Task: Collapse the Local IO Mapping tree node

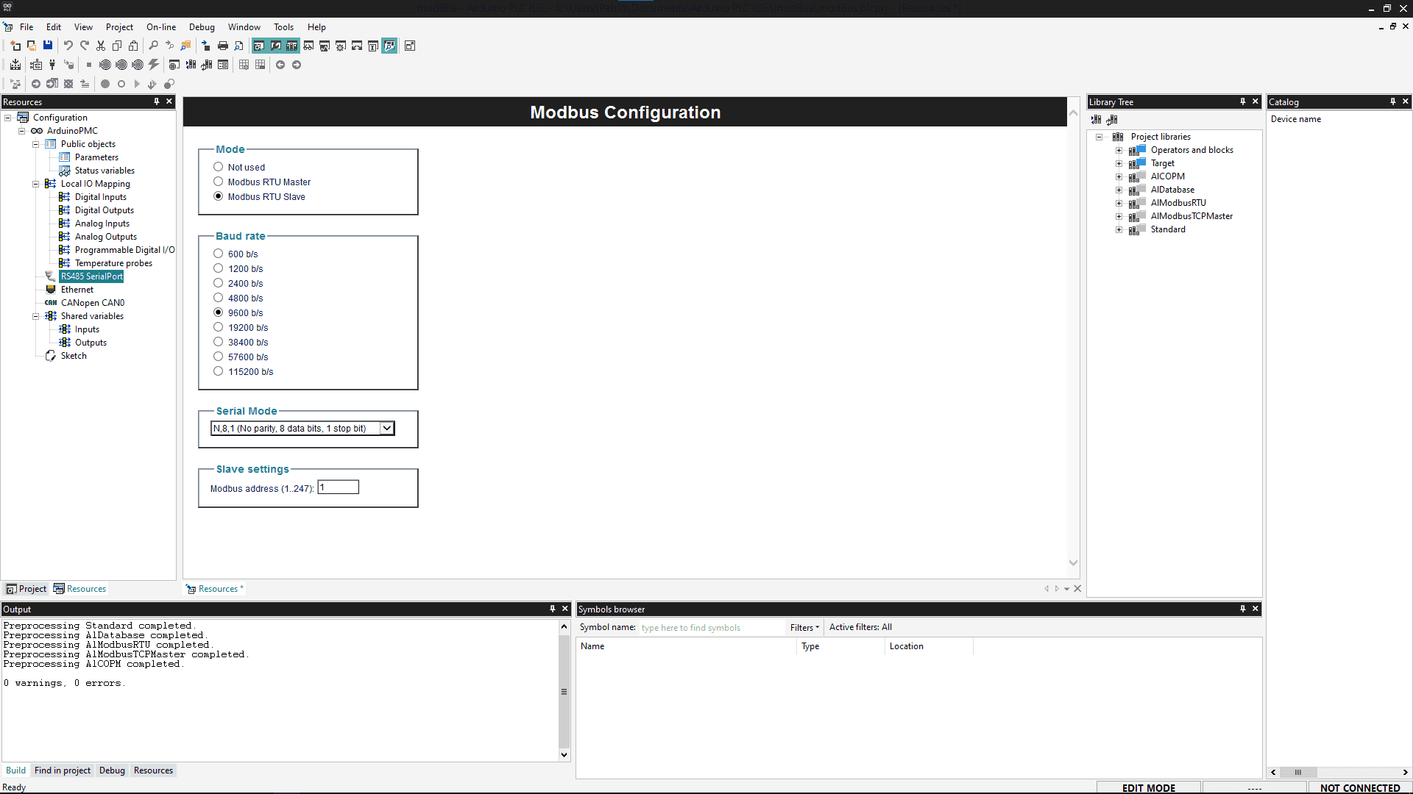Action: point(35,184)
